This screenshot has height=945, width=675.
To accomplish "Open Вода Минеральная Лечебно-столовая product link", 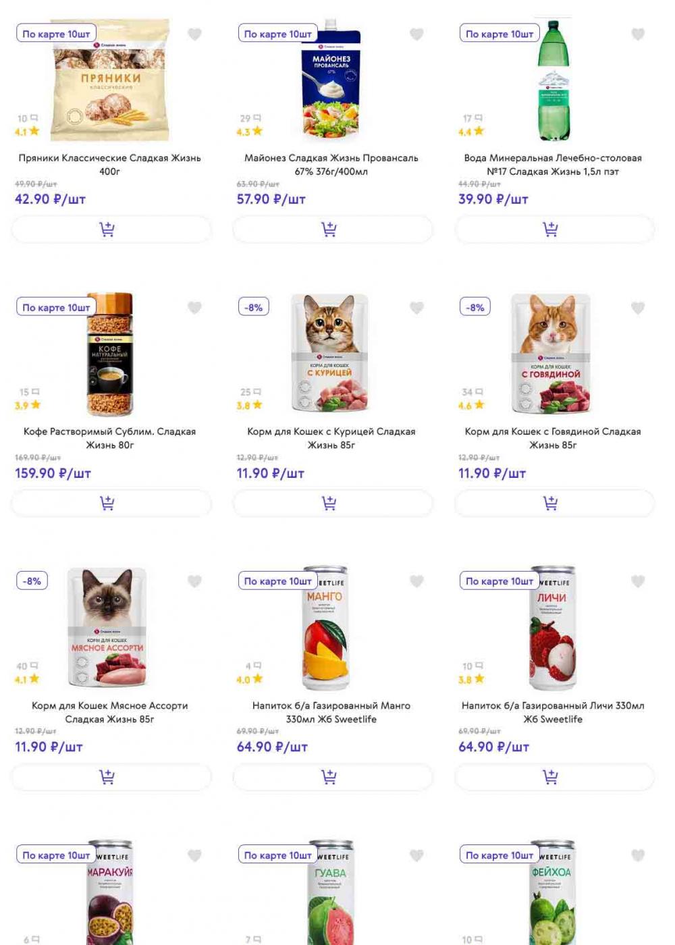I will point(553,165).
